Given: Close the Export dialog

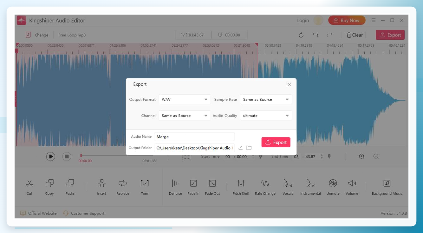Looking at the screenshot, I should (289, 84).
